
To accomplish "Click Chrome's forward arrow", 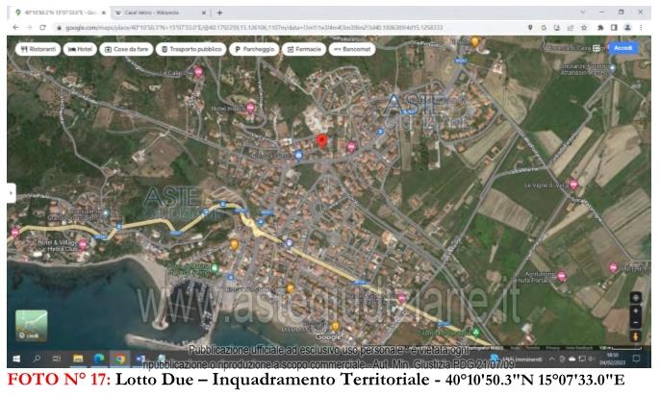I will [29, 27].
